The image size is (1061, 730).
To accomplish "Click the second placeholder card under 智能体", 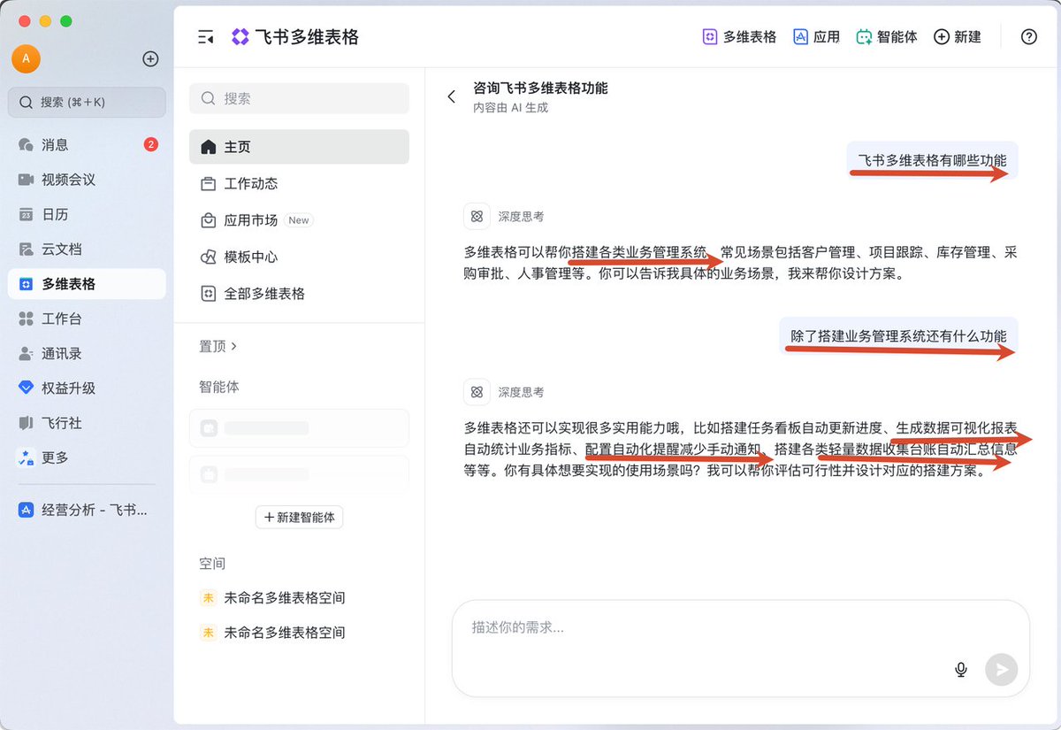I will pyautogui.click(x=299, y=473).
